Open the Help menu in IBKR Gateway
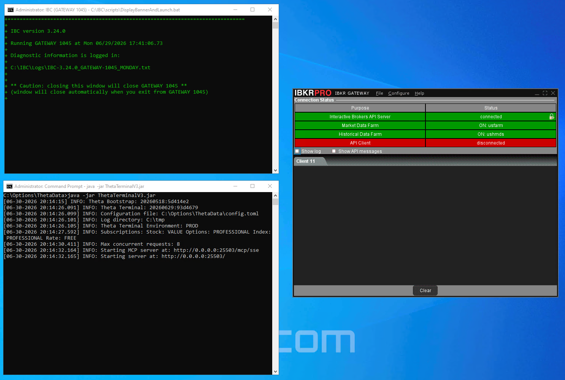Image resolution: width=565 pixels, height=380 pixels. [419, 93]
